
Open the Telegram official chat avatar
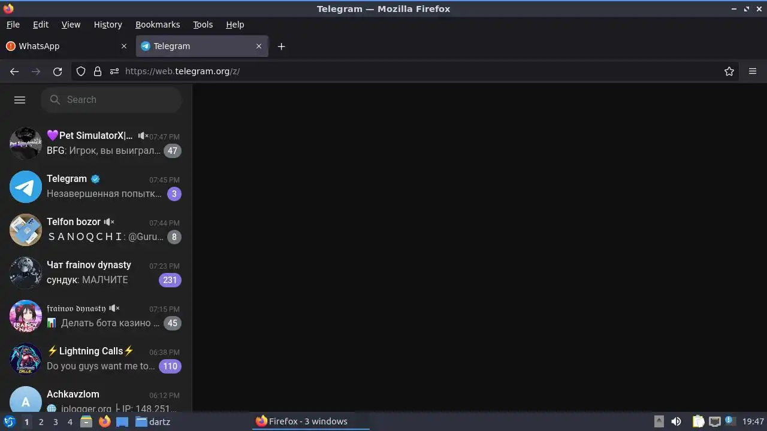26,187
